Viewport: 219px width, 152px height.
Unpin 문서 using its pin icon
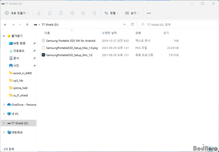pos(34,58)
